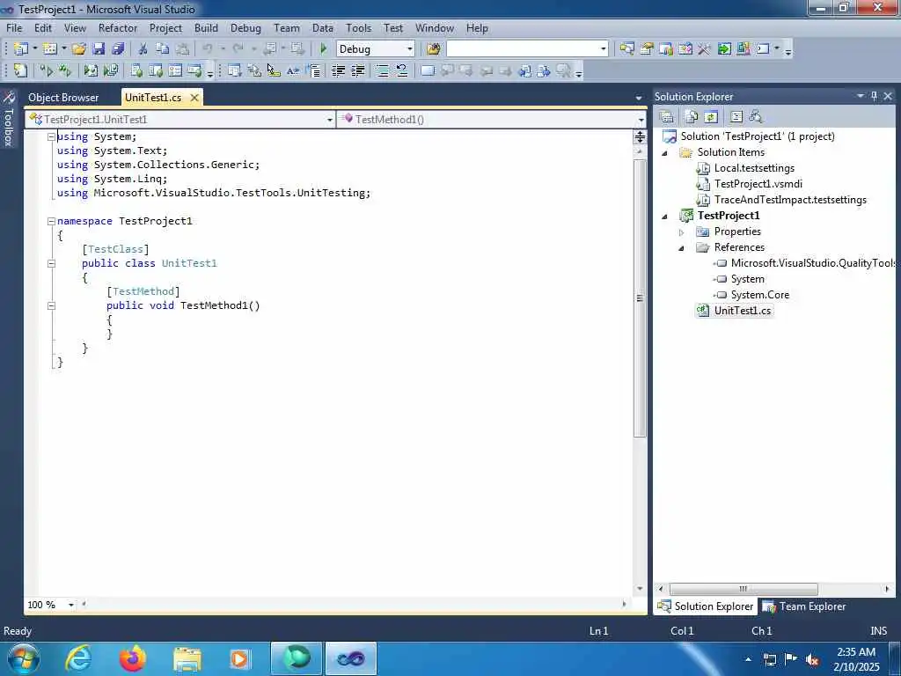The height and width of the screenshot is (676, 901).
Task: Toggle the Solution Explorer auto-hide pin
Action: pos(874,96)
